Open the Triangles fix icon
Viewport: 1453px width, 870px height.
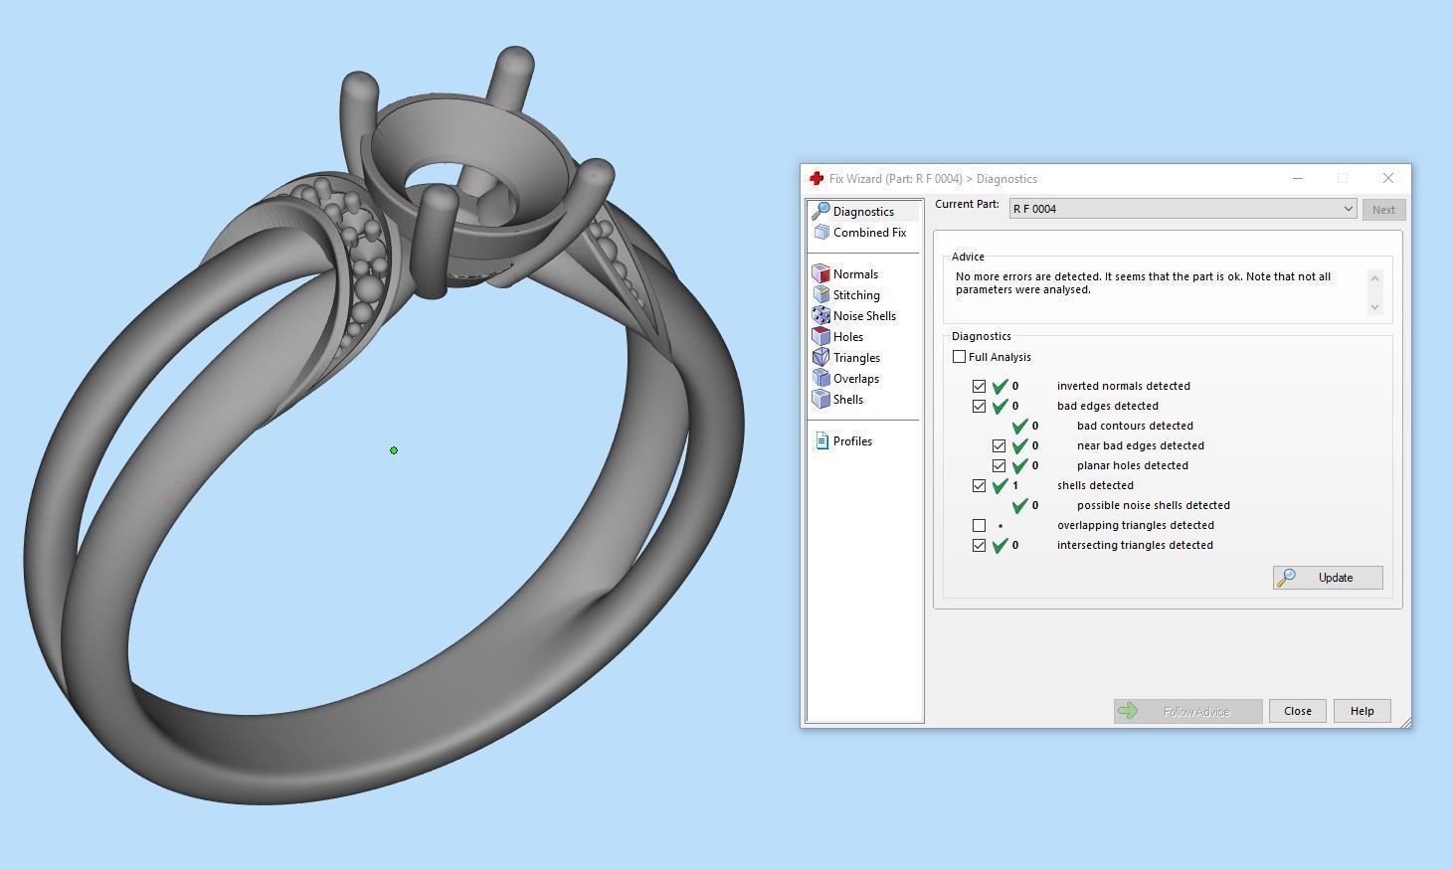tap(820, 357)
